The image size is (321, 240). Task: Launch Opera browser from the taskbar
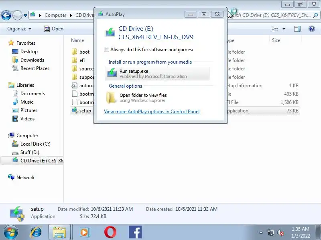coord(110,232)
